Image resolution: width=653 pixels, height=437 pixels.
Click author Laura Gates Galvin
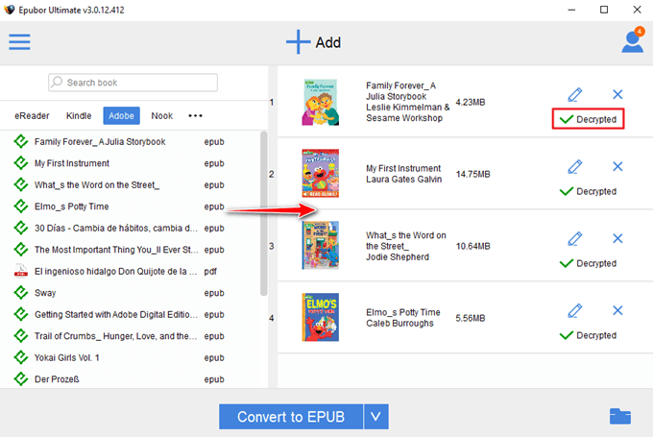(x=404, y=180)
